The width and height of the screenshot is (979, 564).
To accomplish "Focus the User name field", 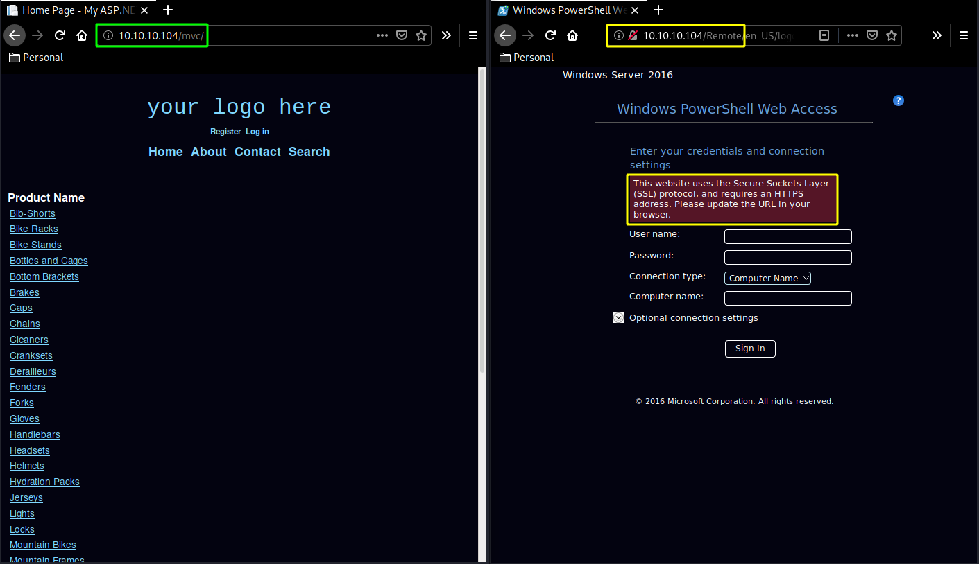I will [x=788, y=236].
